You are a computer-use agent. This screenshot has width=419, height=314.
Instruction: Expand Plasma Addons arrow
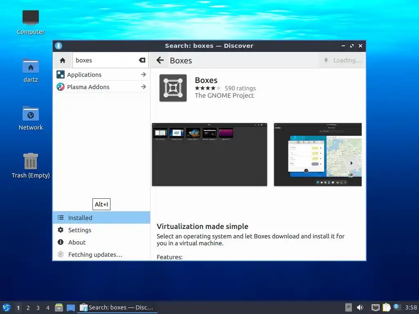click(x=144, y=87)
